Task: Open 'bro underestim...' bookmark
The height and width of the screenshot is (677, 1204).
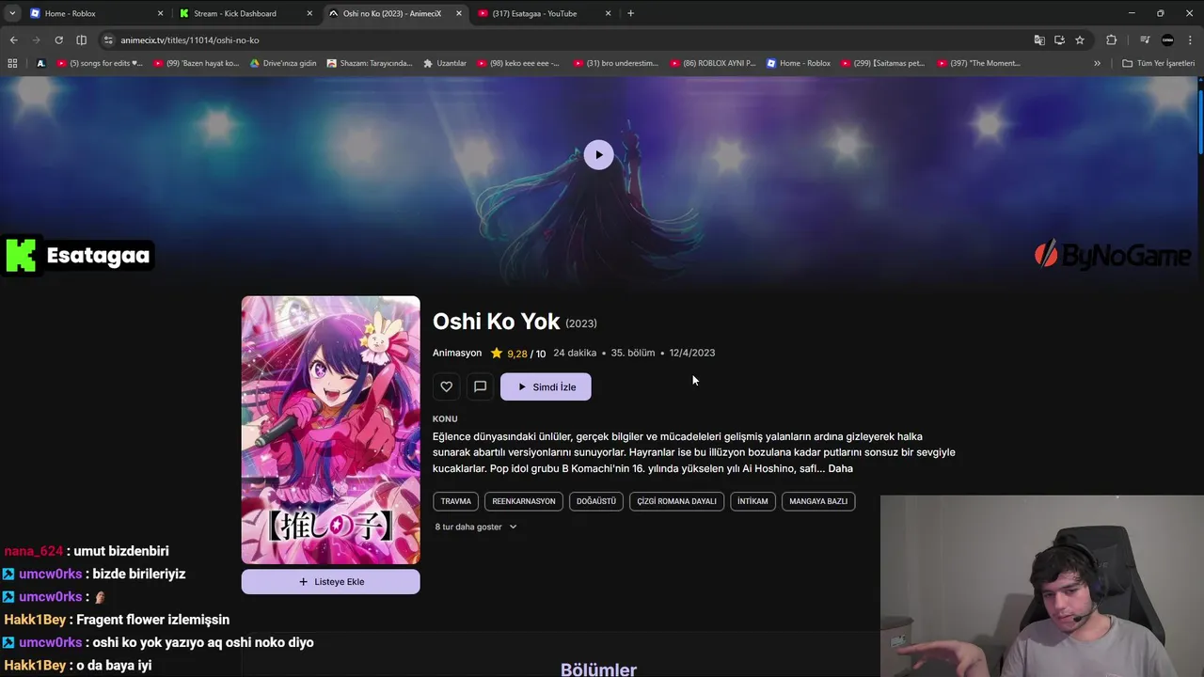Action: click(616, 63)
